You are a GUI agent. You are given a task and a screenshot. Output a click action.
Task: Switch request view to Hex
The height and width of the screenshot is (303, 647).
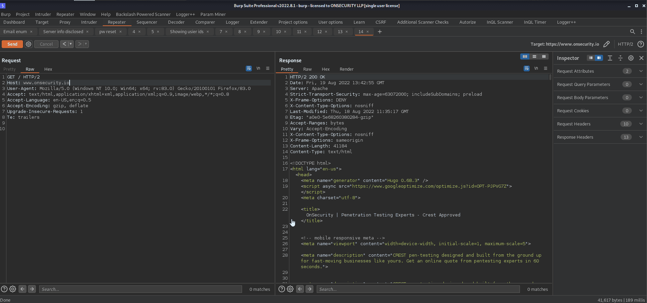click(48, 69)
